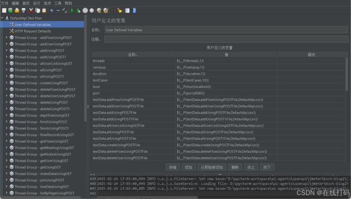Screen dimensions: 351x199
Task: Open the 工具 menu
Action: tap(58, 3)
